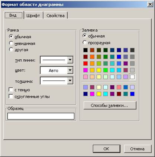Image resolution: width=155 pixels, height=157 pixels.
Task: Select 'невидимая' border radio button
Action: (x=11, y=43)
